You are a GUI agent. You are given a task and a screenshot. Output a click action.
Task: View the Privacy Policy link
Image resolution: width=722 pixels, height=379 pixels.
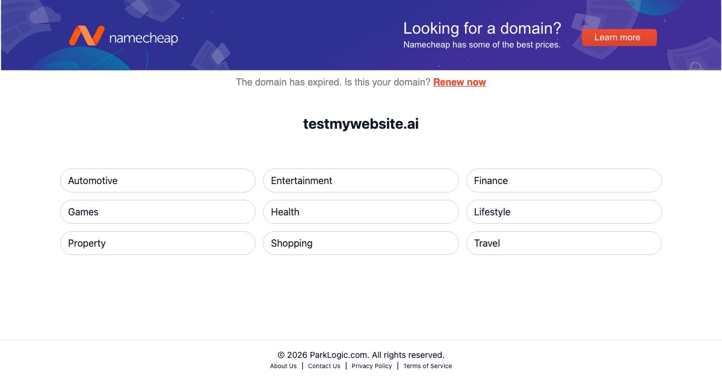click(372, 366)
